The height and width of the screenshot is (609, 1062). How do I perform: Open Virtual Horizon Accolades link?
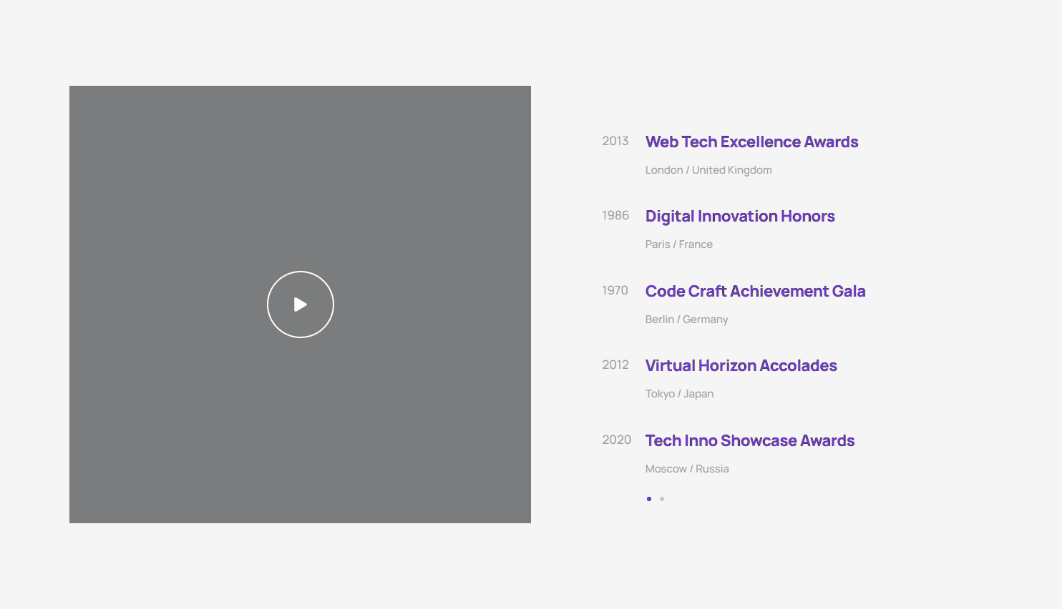pyautogui.click(x=741, y=366)
